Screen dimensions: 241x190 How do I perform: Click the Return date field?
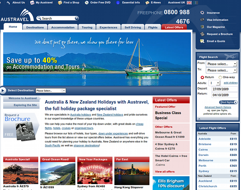point(225,95)
